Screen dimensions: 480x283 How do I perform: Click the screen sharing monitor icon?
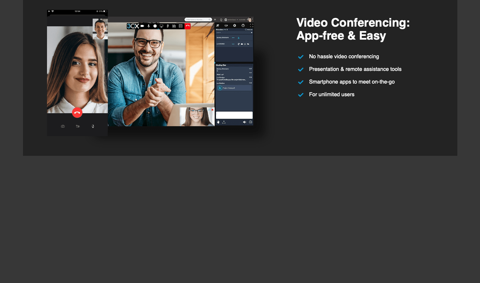point(161,26)
